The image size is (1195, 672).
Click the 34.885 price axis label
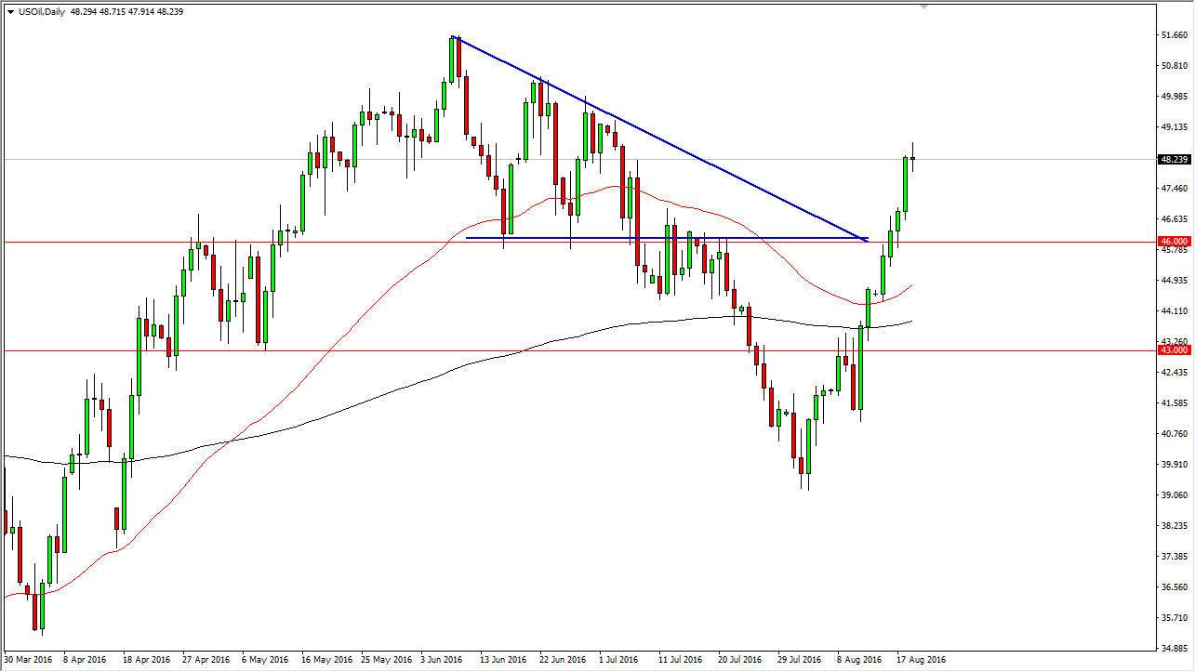click(x=1175, y=649)
